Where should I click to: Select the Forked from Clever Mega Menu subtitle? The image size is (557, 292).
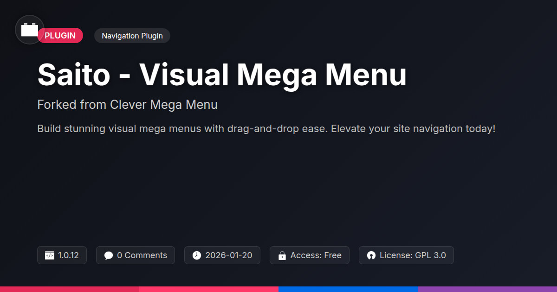[x=127, y=105]
